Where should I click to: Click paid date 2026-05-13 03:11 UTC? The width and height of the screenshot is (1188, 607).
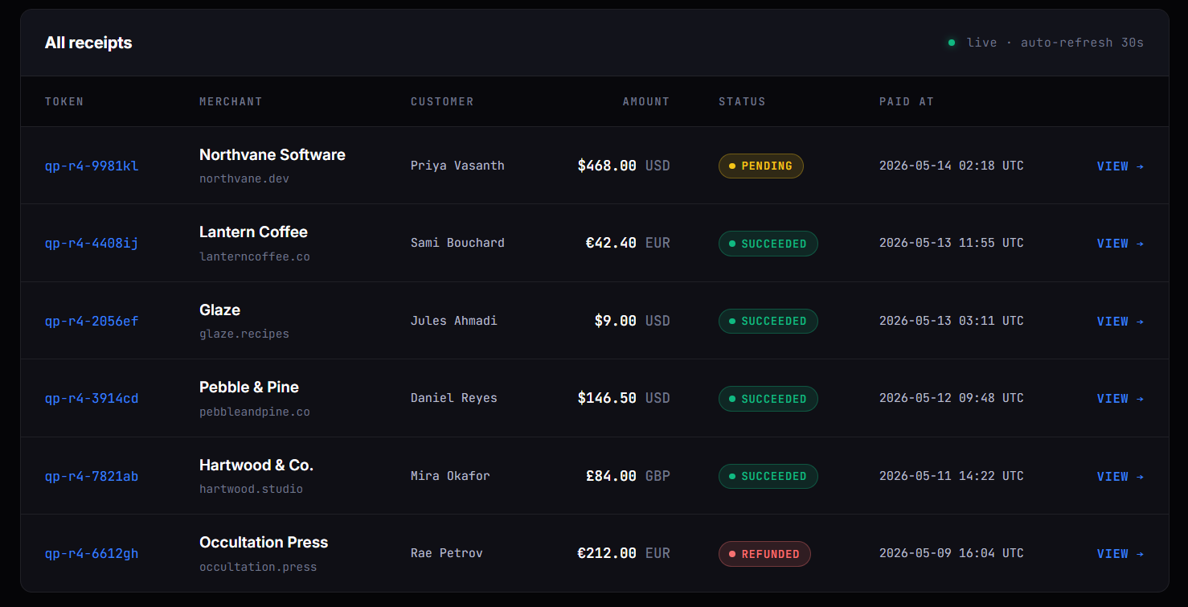click(x=952, y=321)
